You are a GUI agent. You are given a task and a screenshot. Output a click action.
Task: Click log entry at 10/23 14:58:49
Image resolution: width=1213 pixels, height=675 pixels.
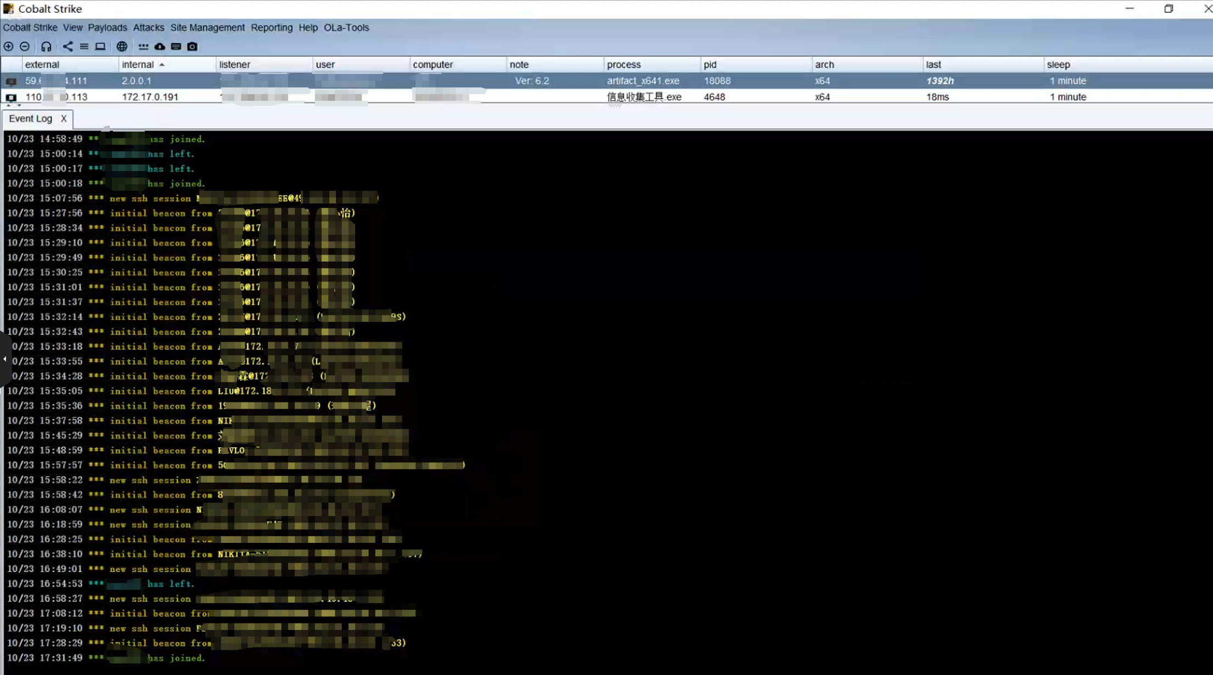click(106, 139)
